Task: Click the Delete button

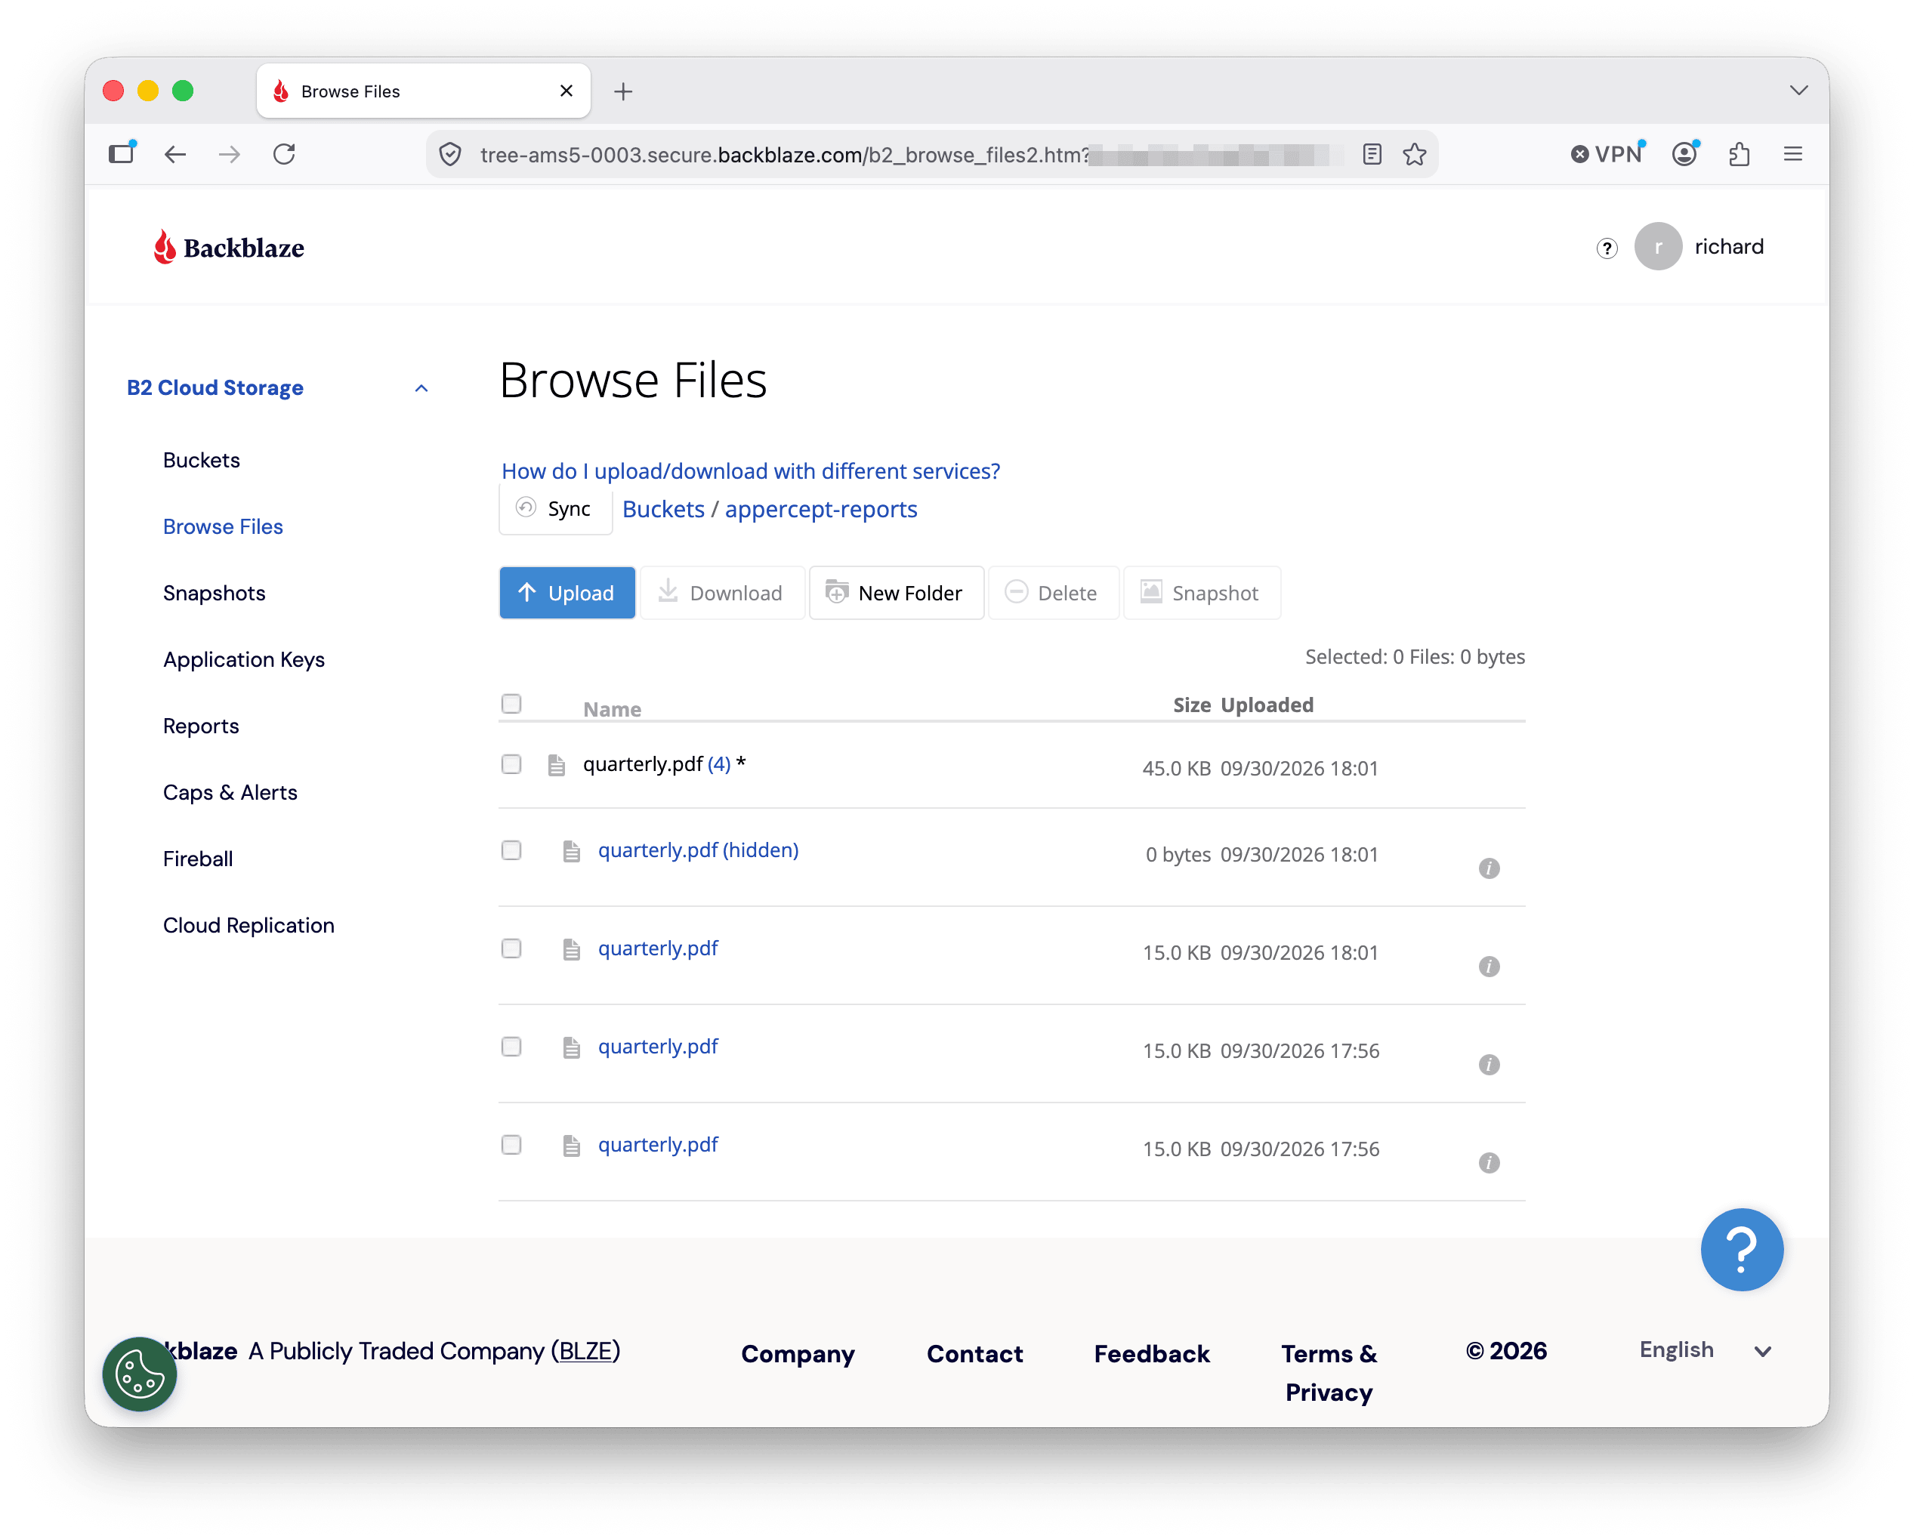Action: 1053,593
